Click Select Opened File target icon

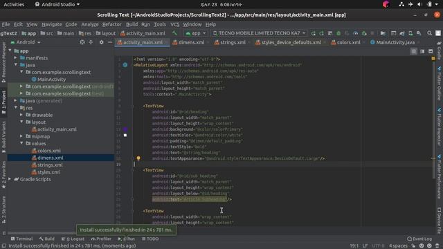point(82,42)
